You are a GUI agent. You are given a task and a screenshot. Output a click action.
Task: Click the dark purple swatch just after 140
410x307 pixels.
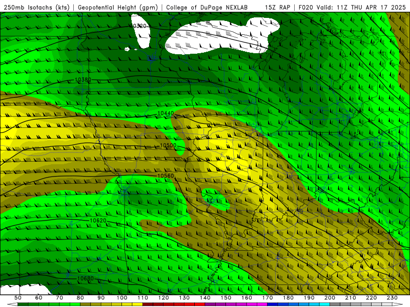(x=210, y=304)
